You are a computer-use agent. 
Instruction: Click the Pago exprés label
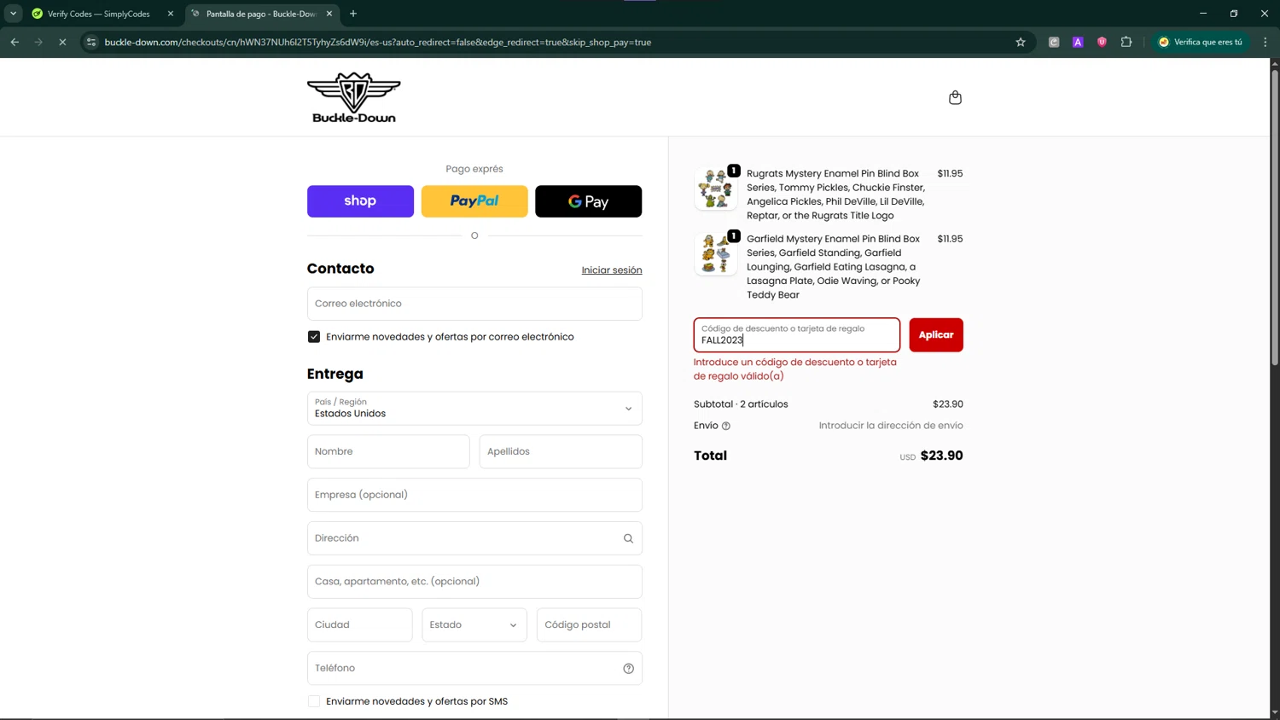point(474,169)
